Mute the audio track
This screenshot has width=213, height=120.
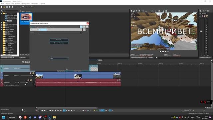coord(28,80)
